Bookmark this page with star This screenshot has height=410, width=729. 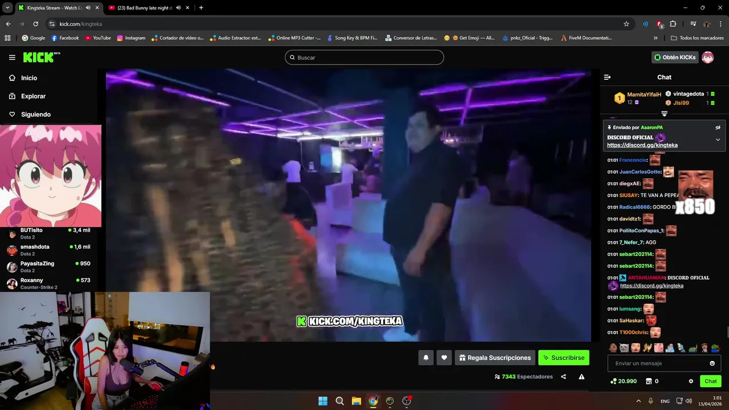(x=626, y=24)
